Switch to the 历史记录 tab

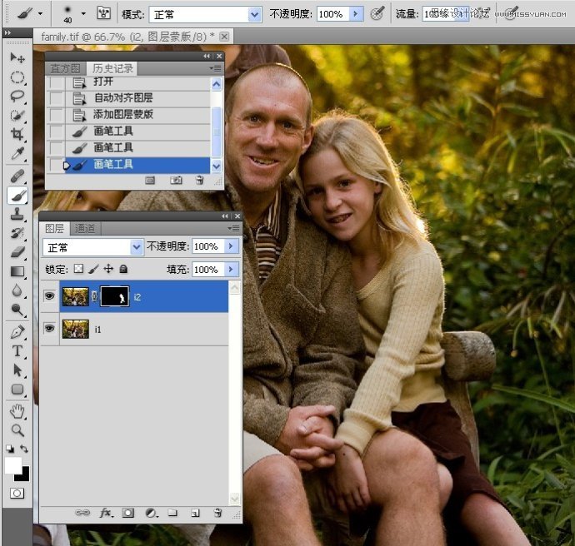click(112, 68)
